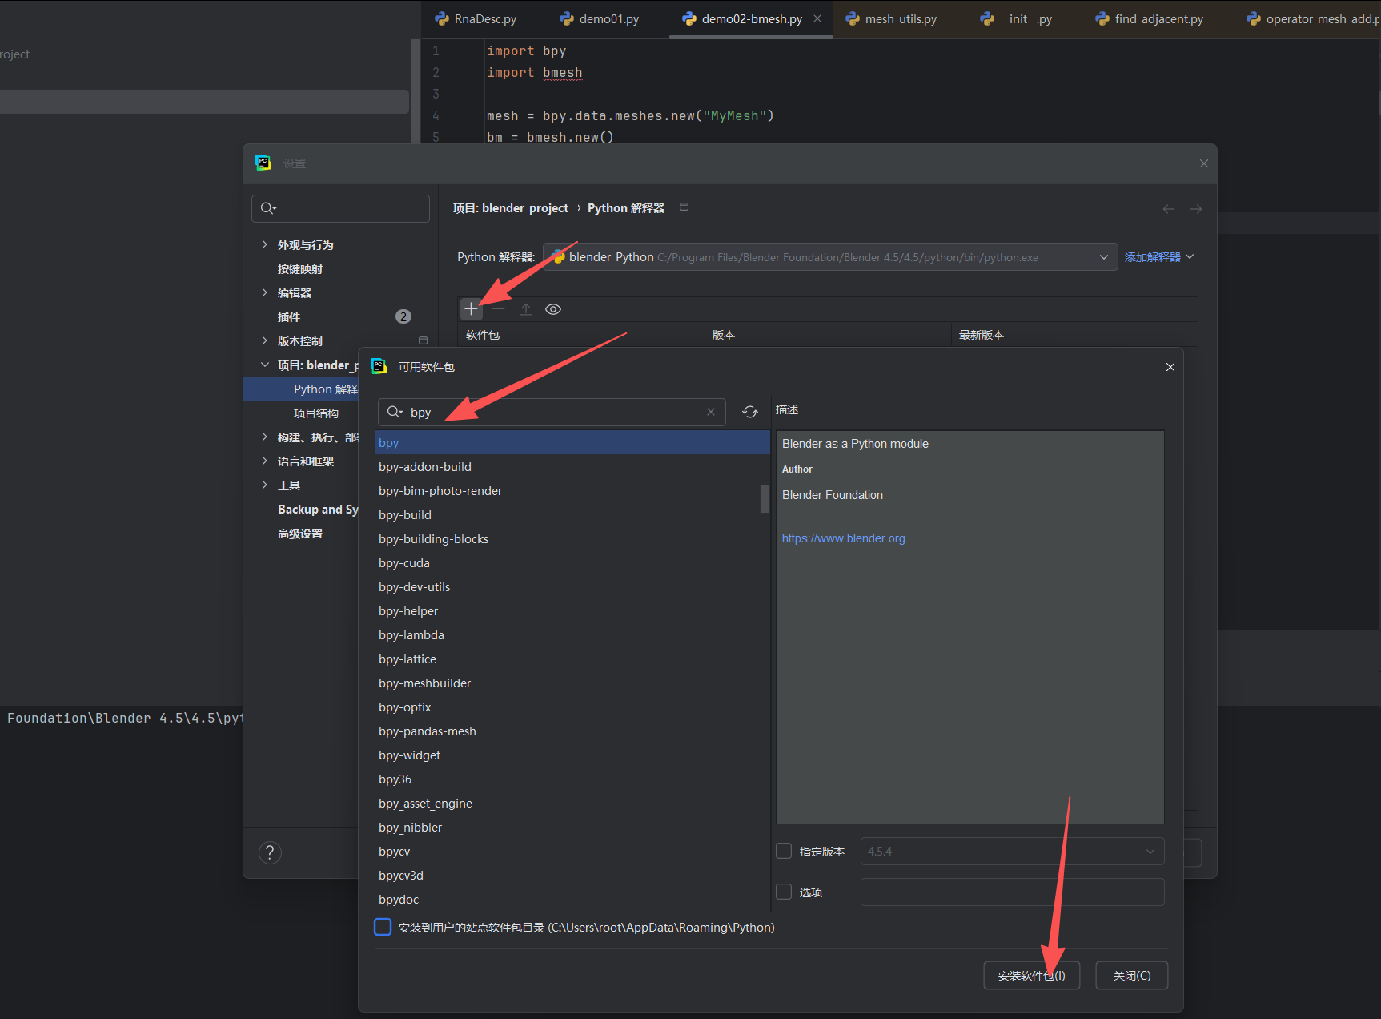The image size is (1381, 1019).
Task: Expand the Languages & Frameworks node
Action: point(264,461)
